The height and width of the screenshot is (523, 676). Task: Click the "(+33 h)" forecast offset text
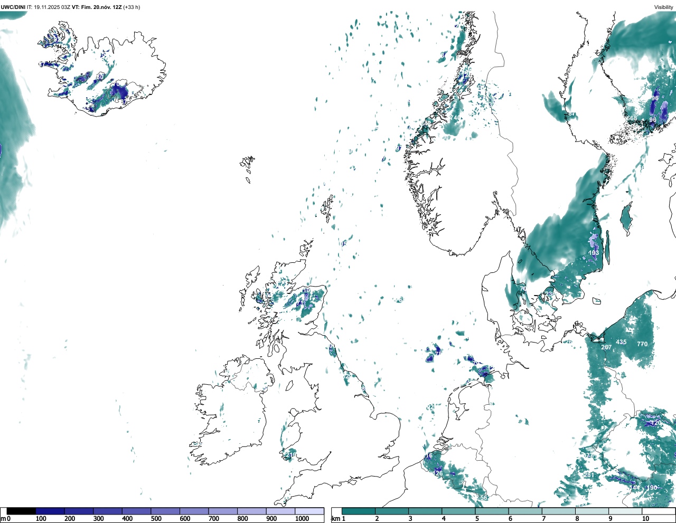132,7
